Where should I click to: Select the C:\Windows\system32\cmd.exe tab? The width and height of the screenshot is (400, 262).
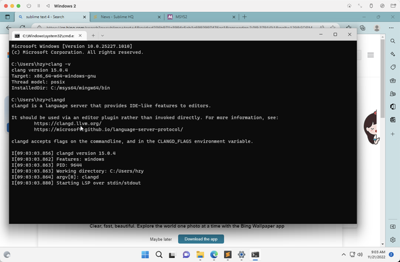pyautogui.click(x=48, y=36)
